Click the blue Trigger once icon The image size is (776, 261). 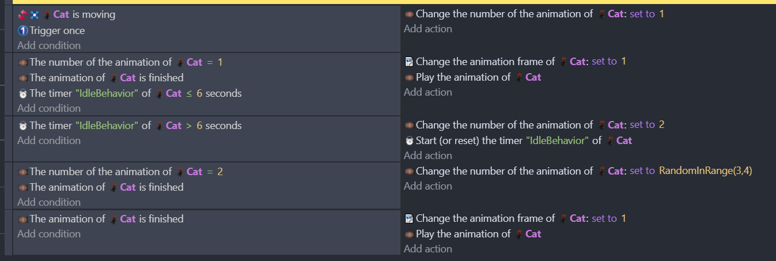[23, 31]
